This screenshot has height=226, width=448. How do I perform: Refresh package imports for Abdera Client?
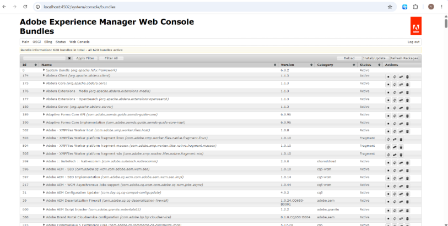(x=395, y=77)
